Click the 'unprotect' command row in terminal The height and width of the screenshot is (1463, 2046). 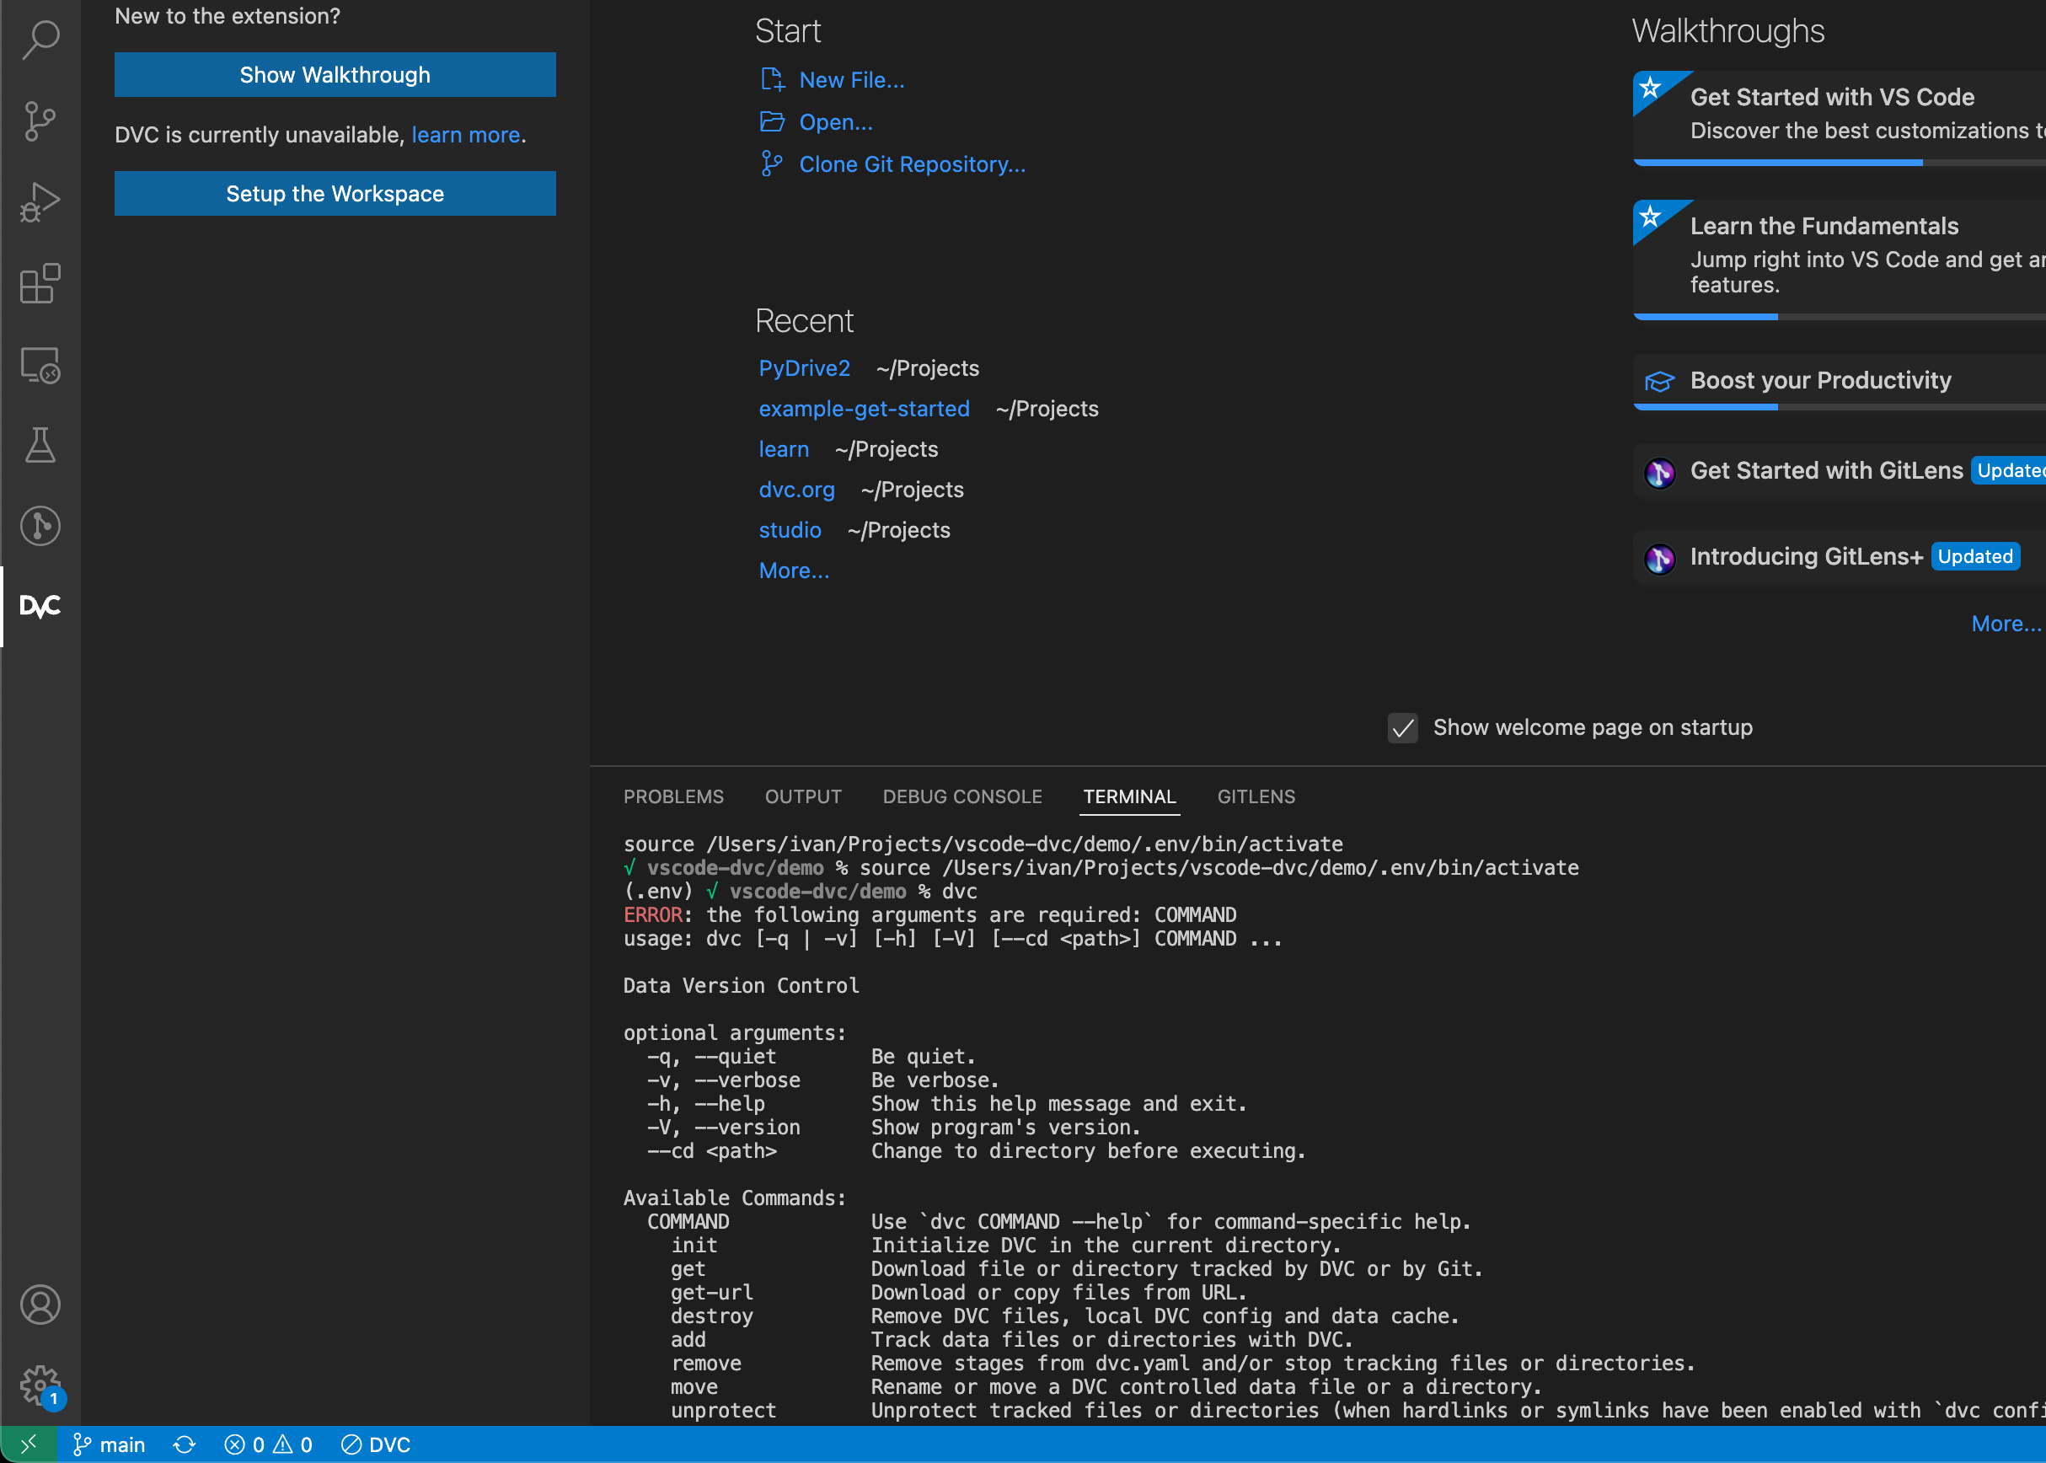coord(1358,1411)
